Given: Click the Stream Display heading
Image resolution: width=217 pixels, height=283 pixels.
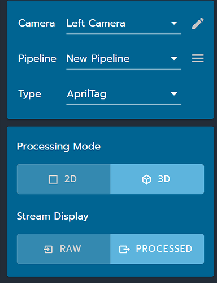Looking at the screenshot, I should point(53,216).
